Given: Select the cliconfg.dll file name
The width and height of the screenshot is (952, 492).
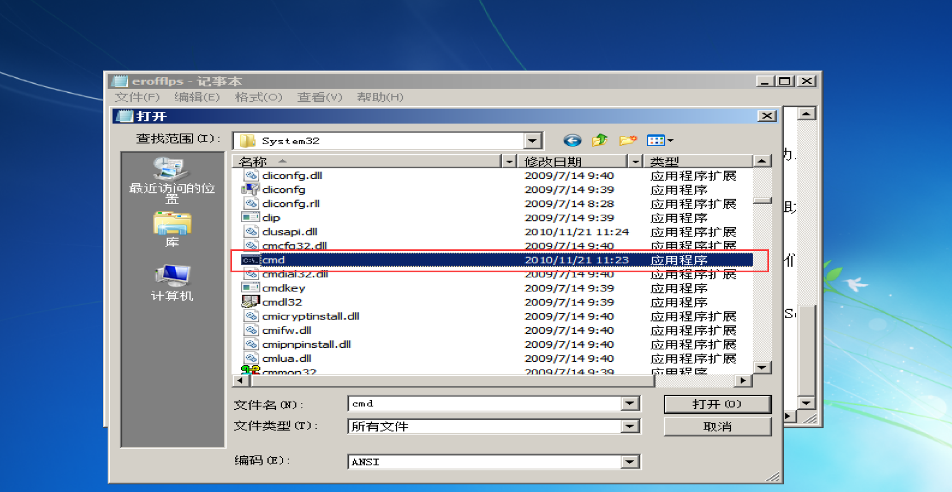Looking at the screenshot, I should pyautogui.click(x=292, y=176).
